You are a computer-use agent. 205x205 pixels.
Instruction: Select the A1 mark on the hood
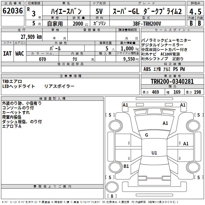point(165,123)
